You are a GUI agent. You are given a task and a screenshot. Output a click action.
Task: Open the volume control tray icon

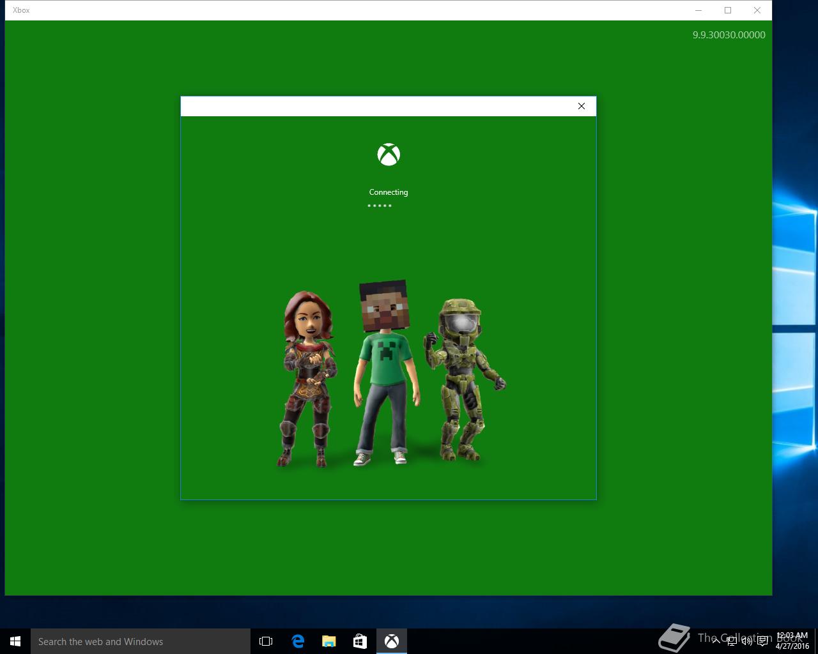pyautogui.click(x=746, y=641)
